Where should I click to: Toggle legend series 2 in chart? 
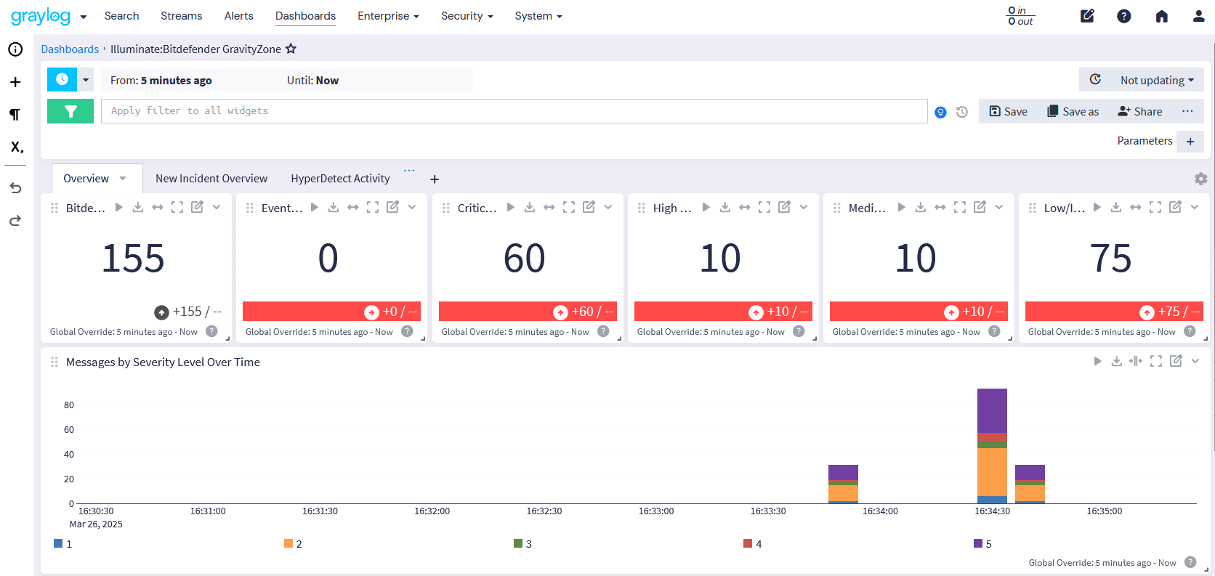point(288,543)
